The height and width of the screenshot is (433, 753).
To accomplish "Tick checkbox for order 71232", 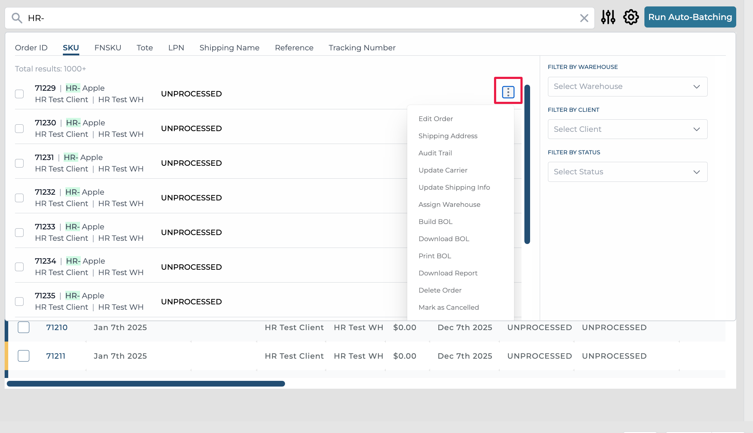I will [x=19, y=198].
